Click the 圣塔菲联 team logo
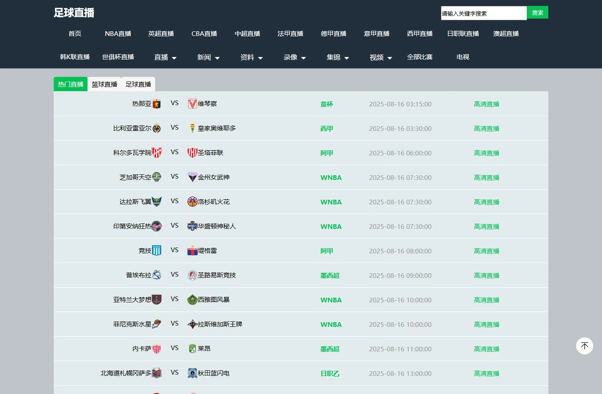Screen dimensions: 602x394 [x=192, y=153]
